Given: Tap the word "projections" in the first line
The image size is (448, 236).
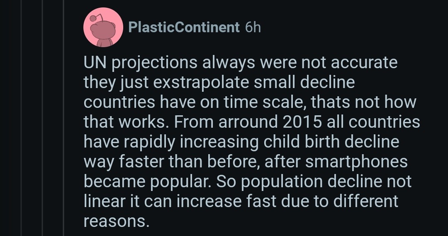Looking at the screenshot, I should pos(154,62).
